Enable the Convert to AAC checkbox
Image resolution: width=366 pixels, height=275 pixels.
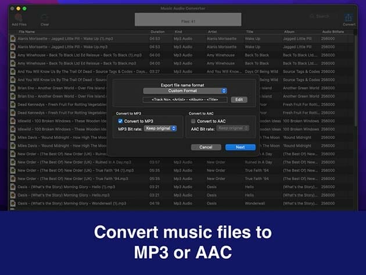tap(193, 120)
